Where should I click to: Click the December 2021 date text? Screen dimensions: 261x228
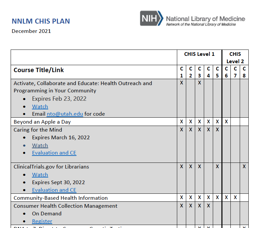pyautogui.click(x=31, y=31)
